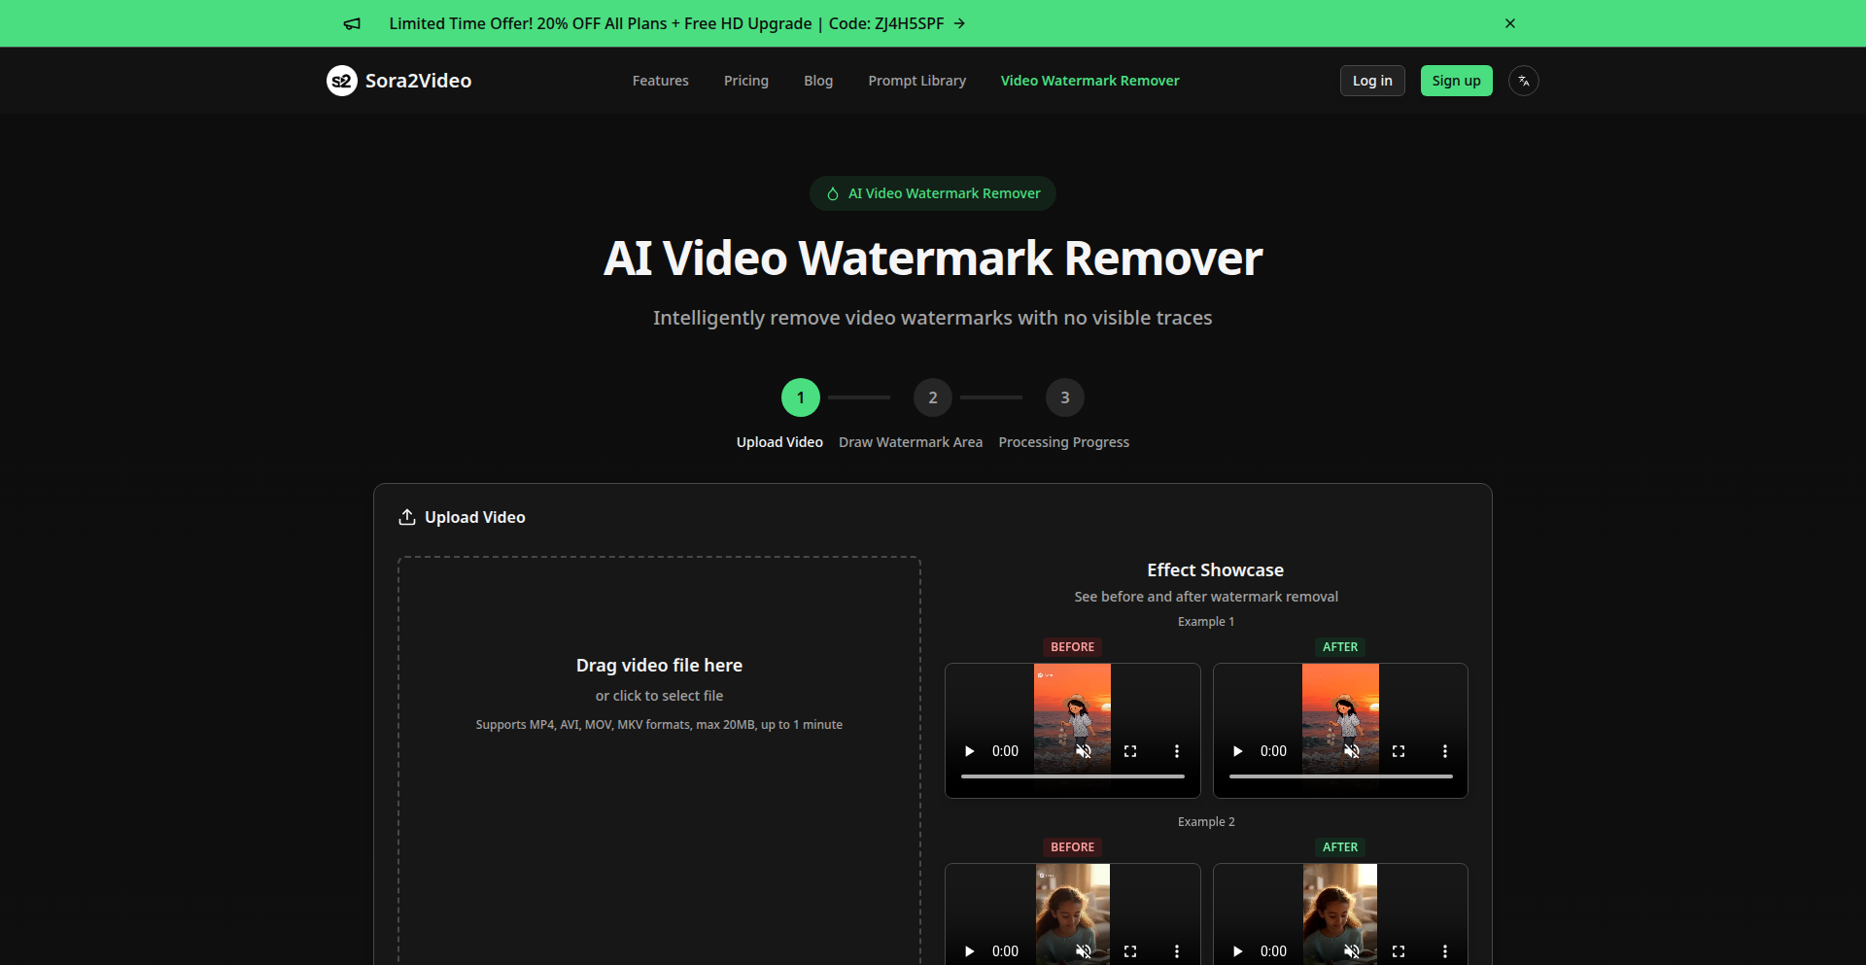Open more options on Example 1 BEFORE video
The width and height of the screenshot is (1866, 965).
(1177, 751)
